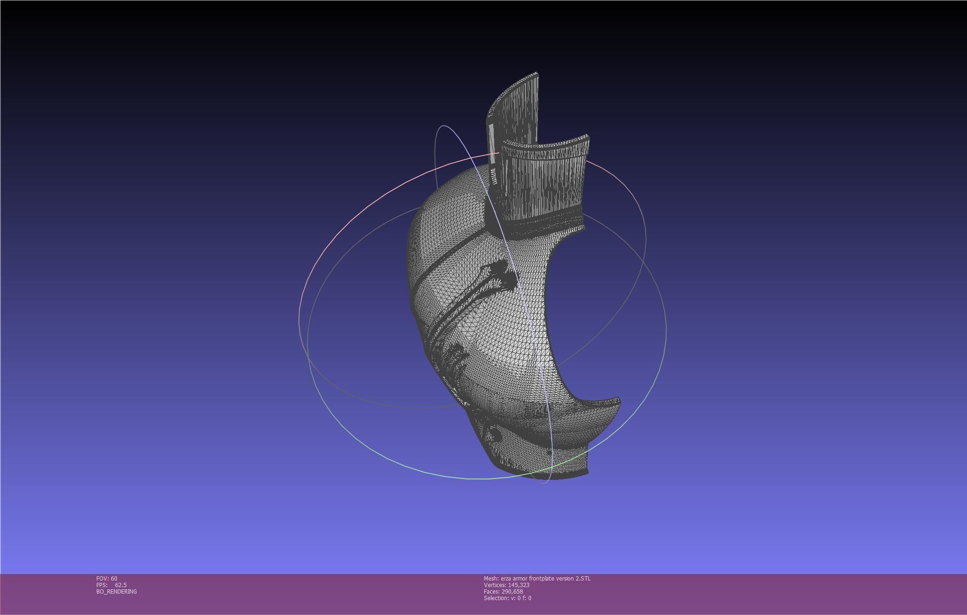Click the 'Vertices: 145,323' info line
The height and width of the screenshot is (615, 967).
(x=506, y=585)
